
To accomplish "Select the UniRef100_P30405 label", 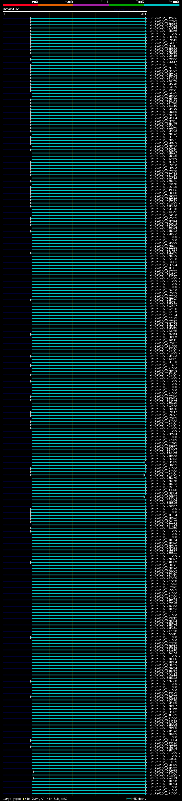I will click(163, 521).
